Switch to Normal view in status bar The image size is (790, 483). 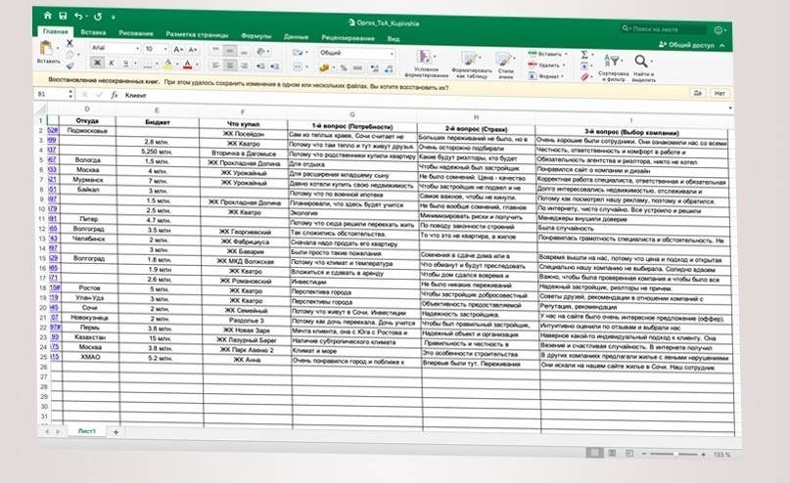click(x=594, y=453)
